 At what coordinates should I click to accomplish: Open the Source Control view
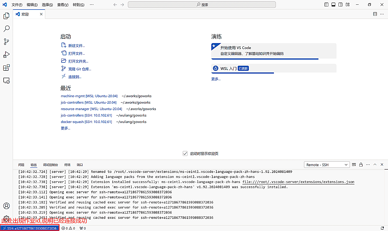coord(6,42)
